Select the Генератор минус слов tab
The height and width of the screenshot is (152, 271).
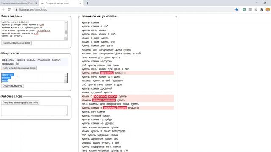click(x=61, y=3)
